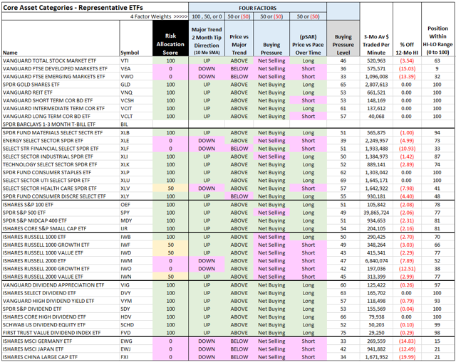This screenshot has width=456, height=362.
Task: Click 'BELOW' cell in XLY row
Action: (x=239, y=196)
